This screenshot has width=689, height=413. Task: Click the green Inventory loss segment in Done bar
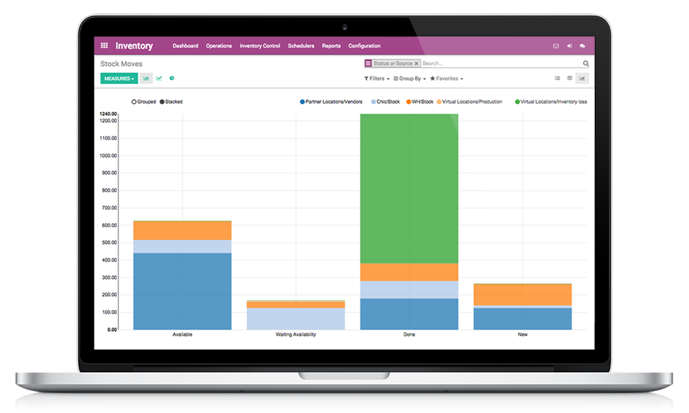tap(409, 189)
